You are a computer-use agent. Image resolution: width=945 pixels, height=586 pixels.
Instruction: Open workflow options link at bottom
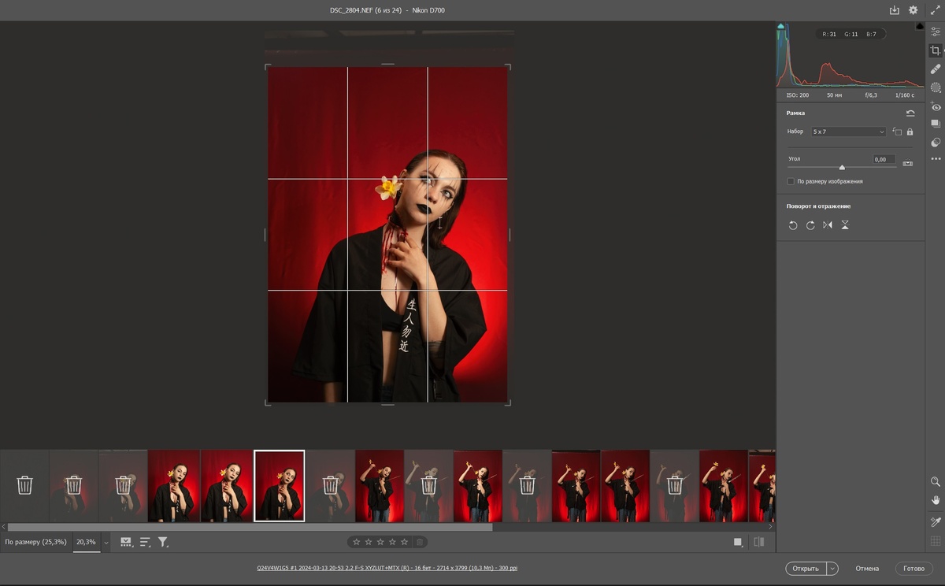click(x=387, y=568)
